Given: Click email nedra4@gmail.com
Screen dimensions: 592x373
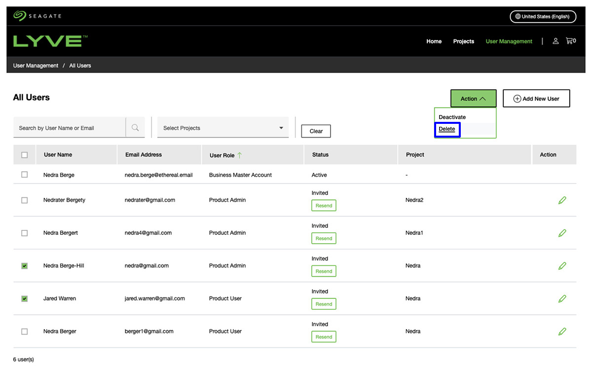Looking at the screenshot, I should [148, 233].
